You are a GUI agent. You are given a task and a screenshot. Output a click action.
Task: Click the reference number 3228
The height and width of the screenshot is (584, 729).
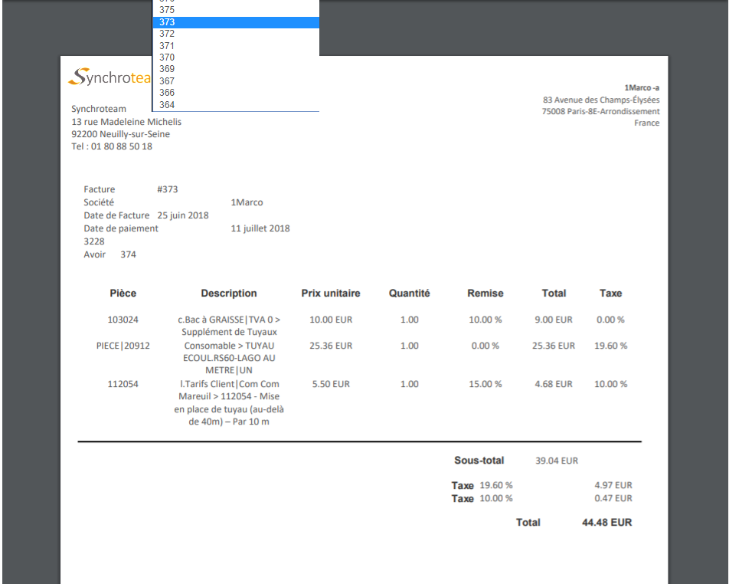94,241
